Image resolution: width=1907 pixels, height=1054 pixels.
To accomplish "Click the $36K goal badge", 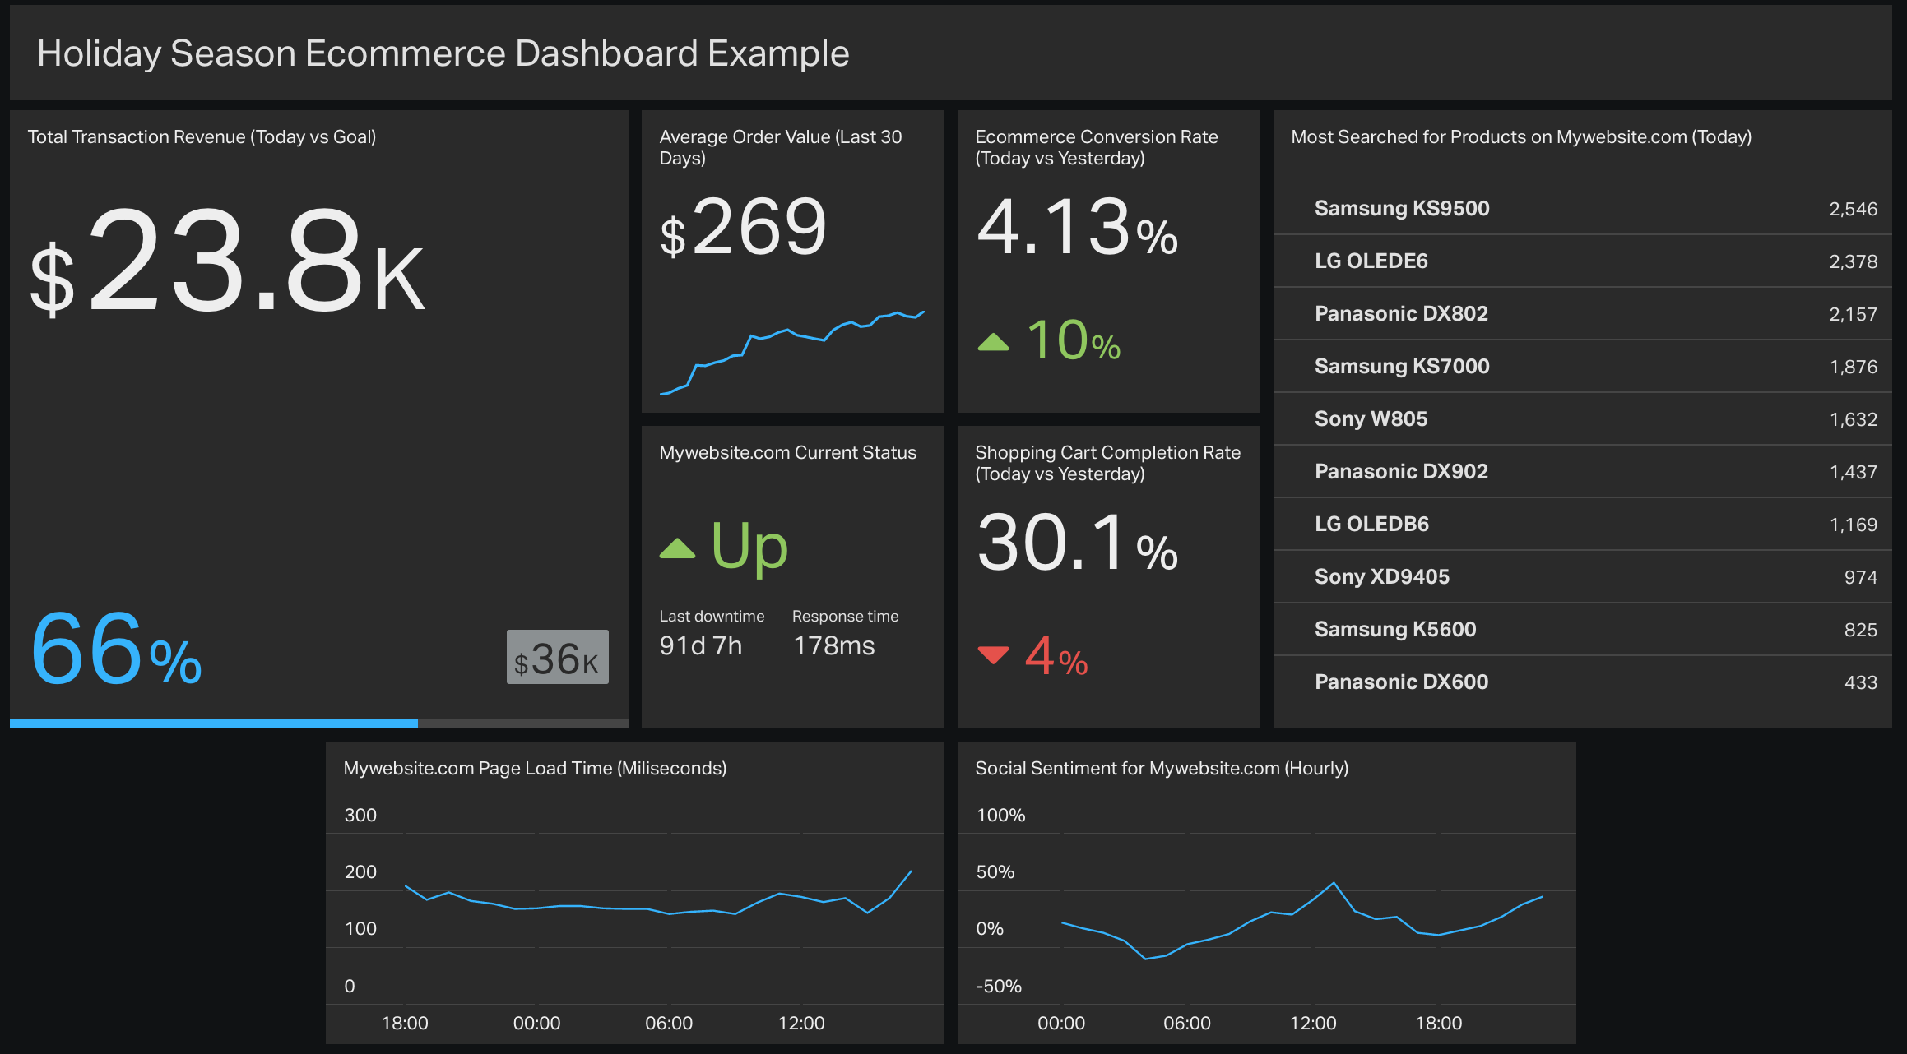I will (557, 657).
